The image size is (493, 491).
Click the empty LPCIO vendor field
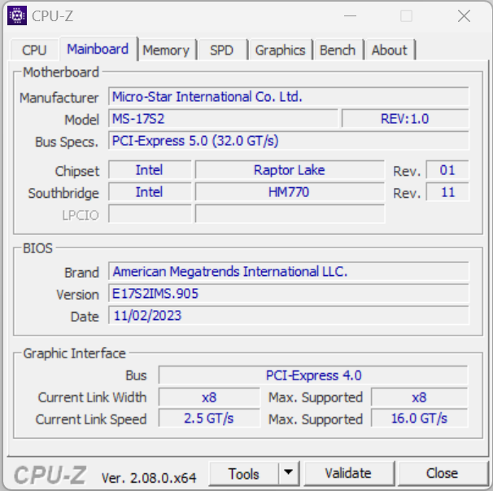[x=150, y=213]
